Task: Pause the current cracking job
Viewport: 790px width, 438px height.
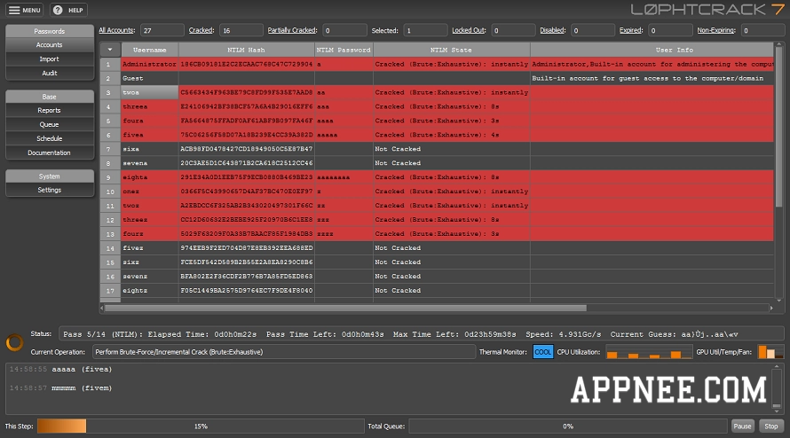Action: coord(742,426)
